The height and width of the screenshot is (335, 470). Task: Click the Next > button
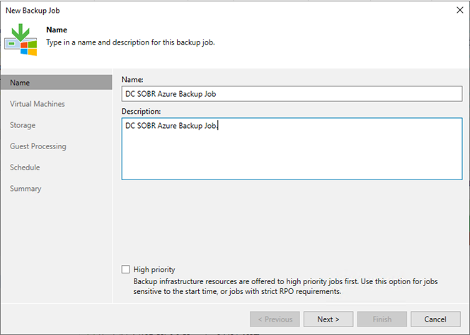(x=328, y=319)
